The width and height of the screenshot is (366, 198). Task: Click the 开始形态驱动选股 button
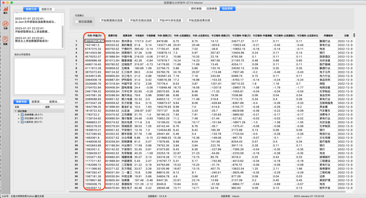pyautogui.click(x=141, y=21)
